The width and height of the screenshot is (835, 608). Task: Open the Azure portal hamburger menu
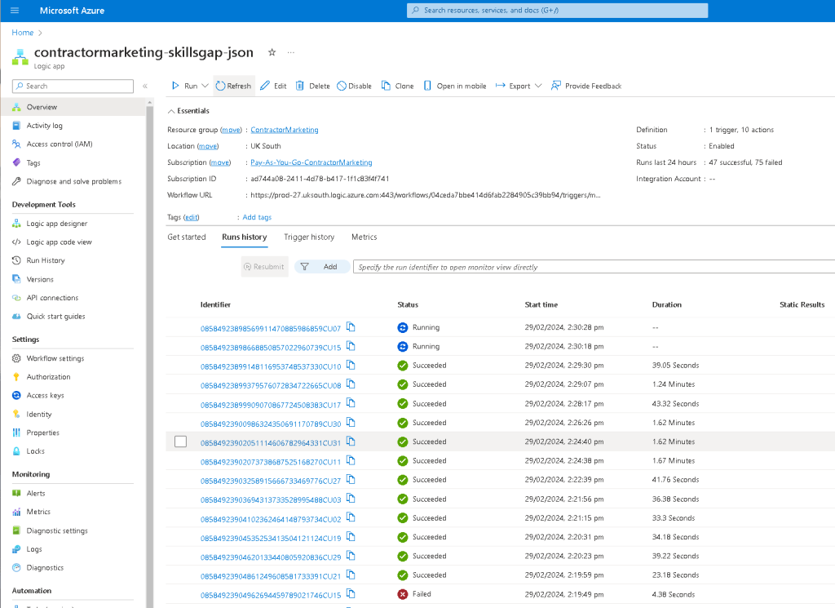point(15,10)
